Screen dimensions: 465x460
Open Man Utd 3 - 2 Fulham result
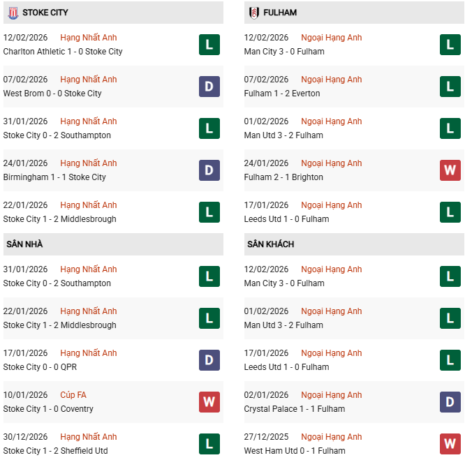[x=283, y=135]
